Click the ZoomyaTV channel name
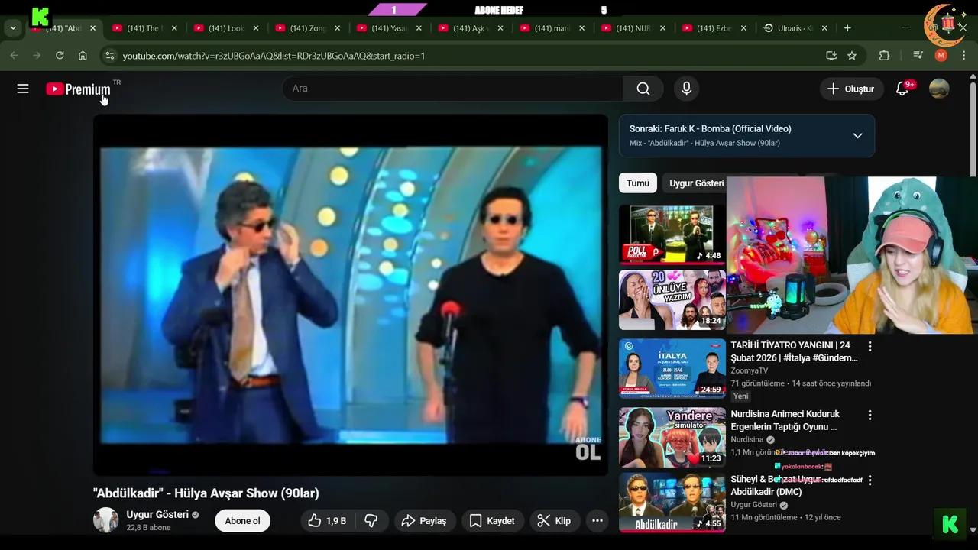 point(750,370)
